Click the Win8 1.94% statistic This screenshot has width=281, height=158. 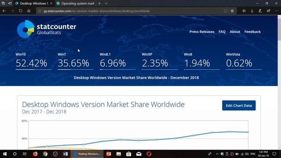click(x=202, y=61)
